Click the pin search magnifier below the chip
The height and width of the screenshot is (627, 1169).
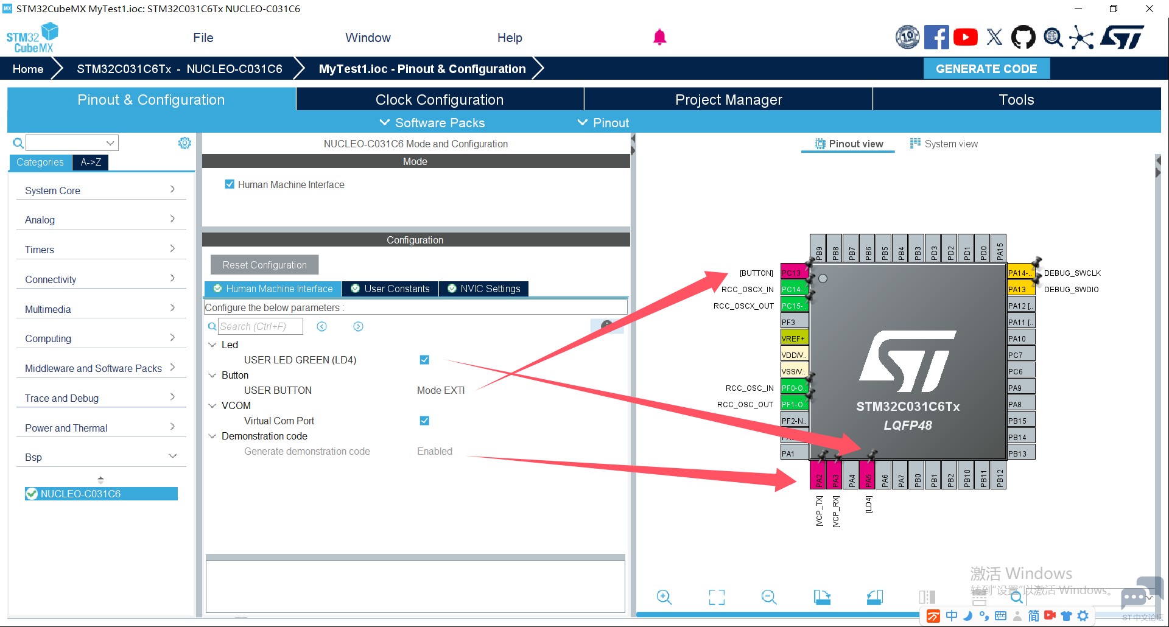1016,597
